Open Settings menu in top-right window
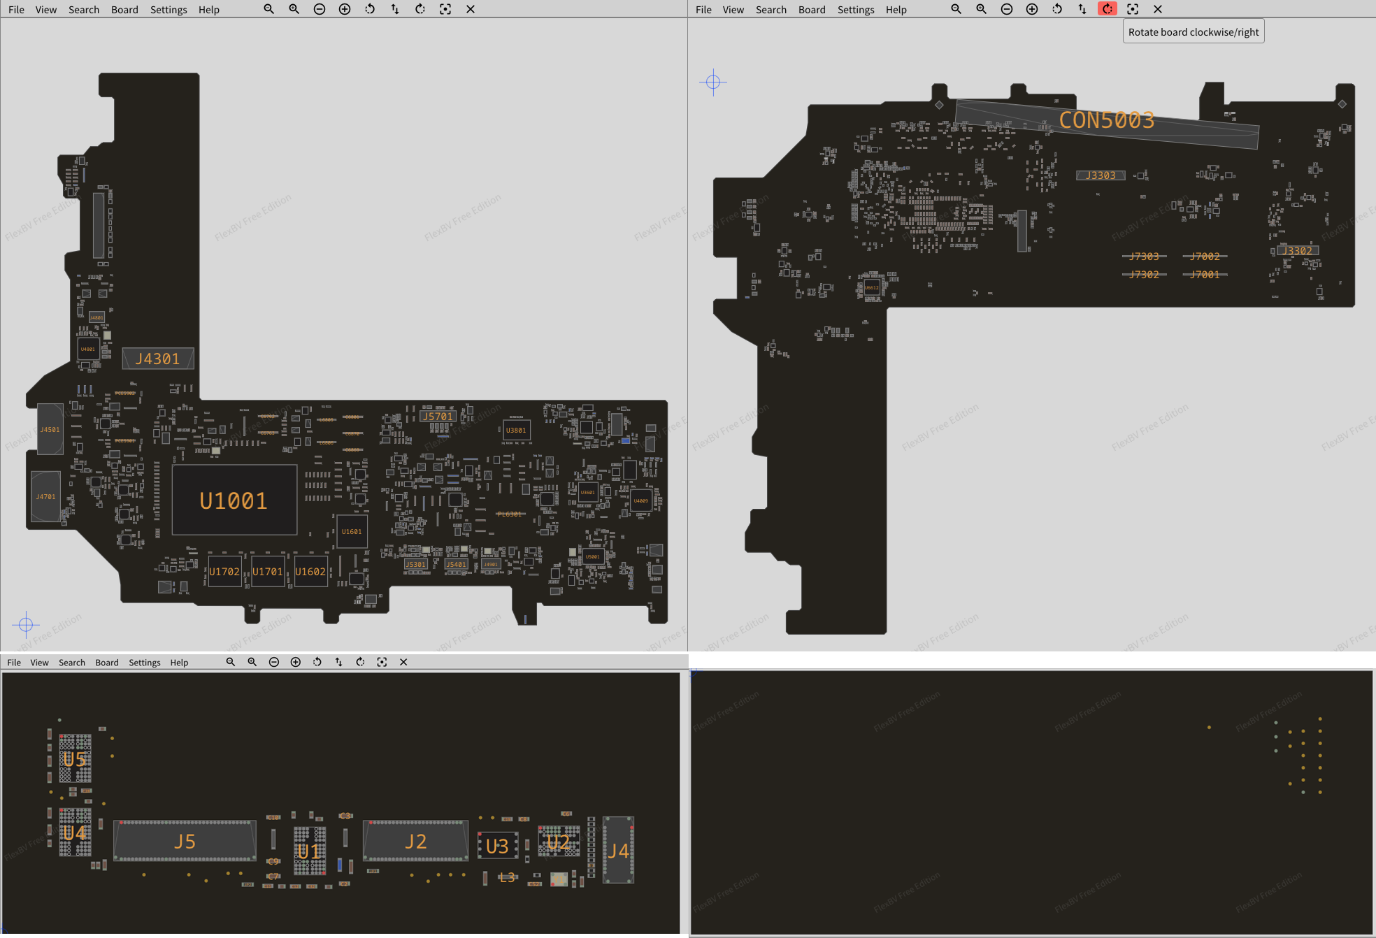Screen dimensions: 1376x938 click(x=855, y=10)
